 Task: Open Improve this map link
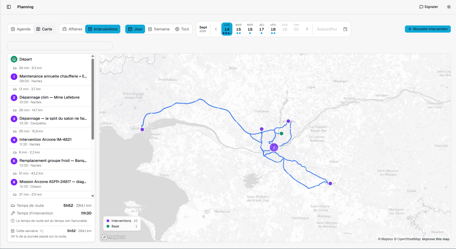436,239
